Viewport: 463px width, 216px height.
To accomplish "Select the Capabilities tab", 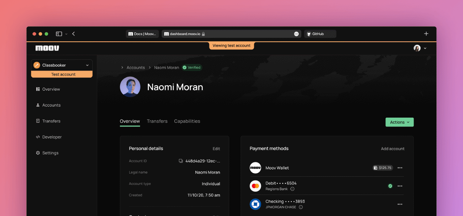I will 187,121.
